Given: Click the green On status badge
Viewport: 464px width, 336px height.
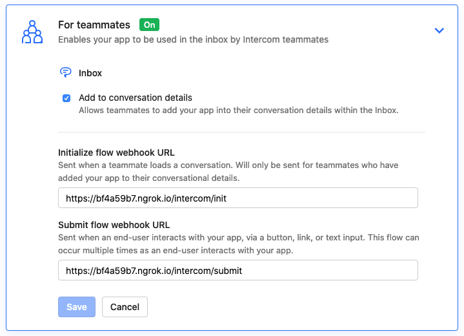Looking at the screenshot, I should 149,25.
